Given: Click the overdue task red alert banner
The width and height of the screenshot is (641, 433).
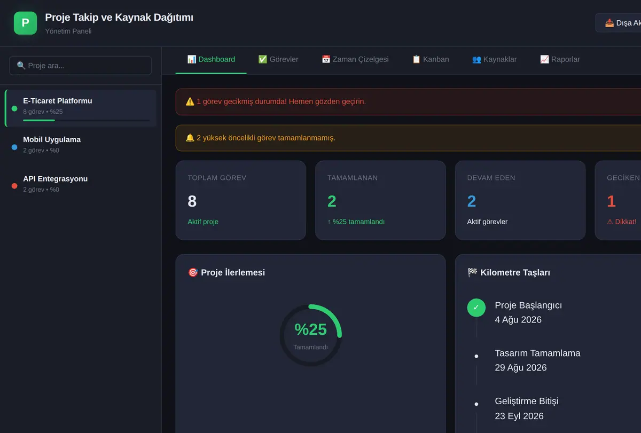Looking at the screenshot, I should point(408,101).
